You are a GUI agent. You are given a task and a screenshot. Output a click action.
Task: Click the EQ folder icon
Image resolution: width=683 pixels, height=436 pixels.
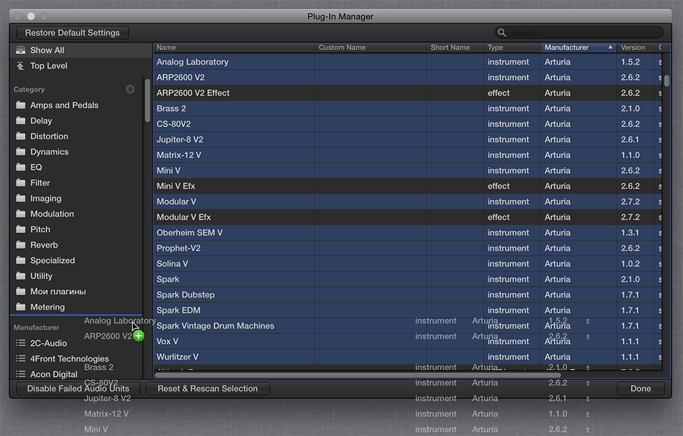coord(21,167)
